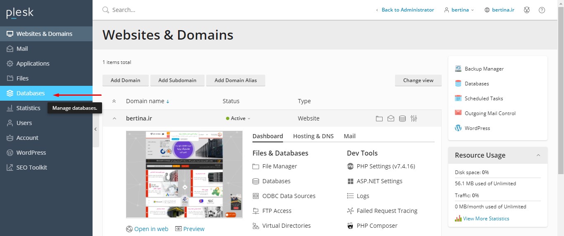Expand the Active status dropdown

pos(238,118)
